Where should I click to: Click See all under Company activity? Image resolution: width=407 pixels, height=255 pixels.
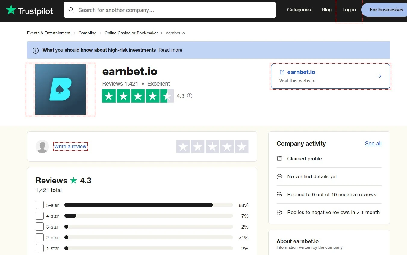coord(373,144)
